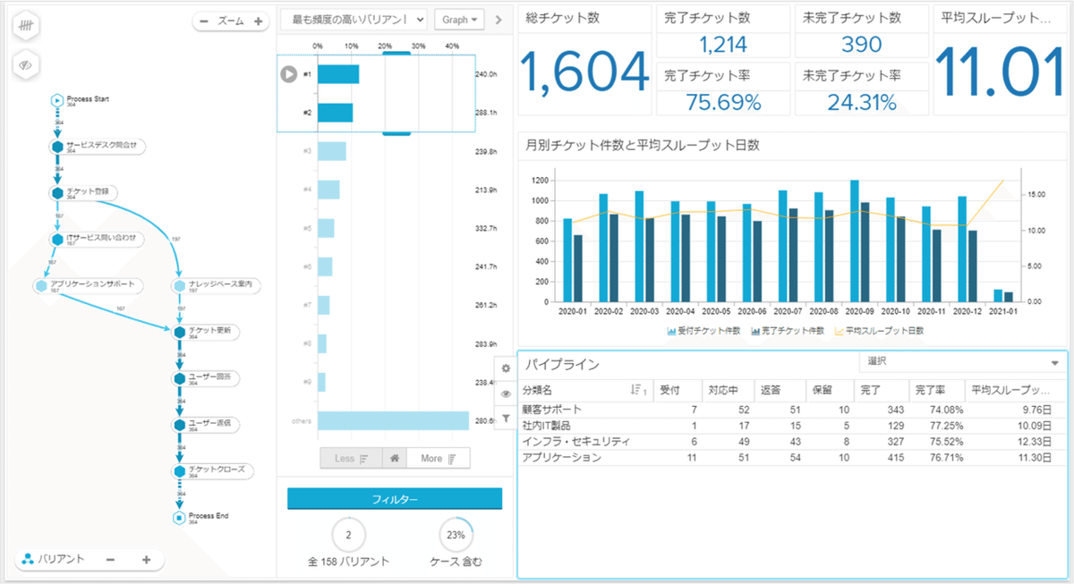Click the 全 158 バリアント circle indicator
The width and height of the screenshot is (1074, 584).
click(348, 536)
